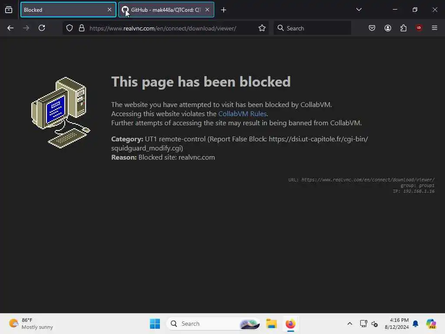
Task: Reload the current page
Action: (42, 28)
